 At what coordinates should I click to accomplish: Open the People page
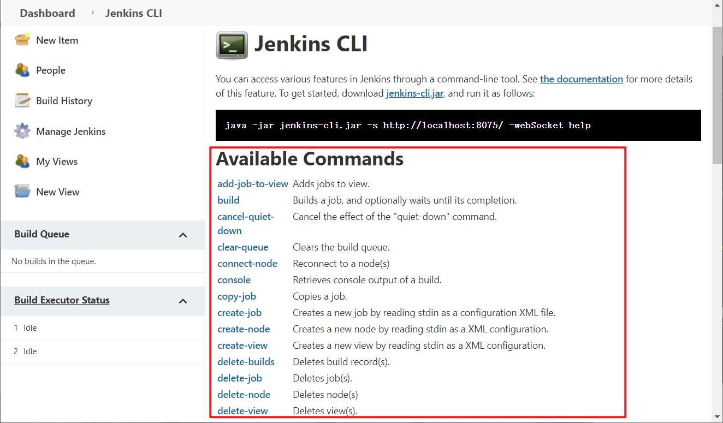[51, 70]
